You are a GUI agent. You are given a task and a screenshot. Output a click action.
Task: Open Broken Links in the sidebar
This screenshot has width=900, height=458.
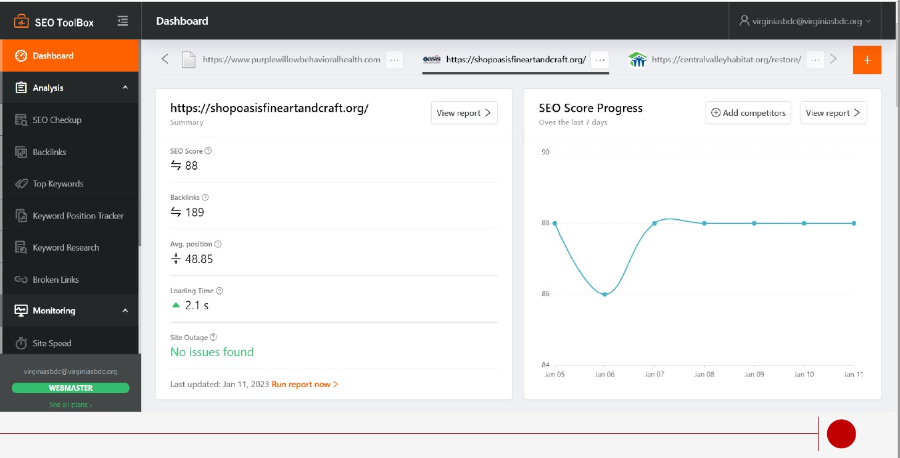tap(70, 280)
